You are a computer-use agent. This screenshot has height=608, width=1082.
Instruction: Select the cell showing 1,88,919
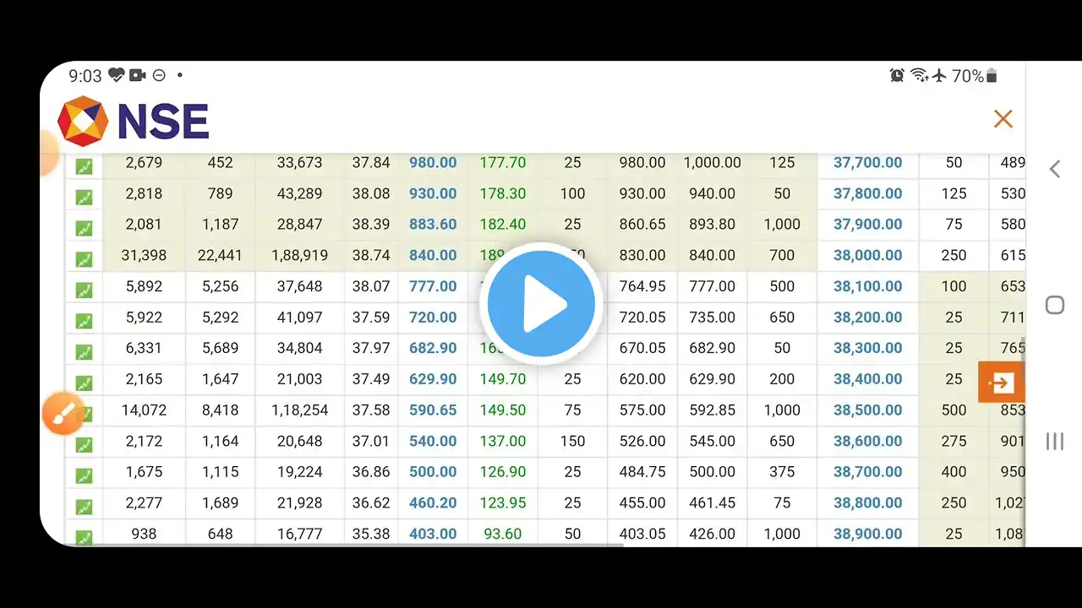[x=299, y=255]
